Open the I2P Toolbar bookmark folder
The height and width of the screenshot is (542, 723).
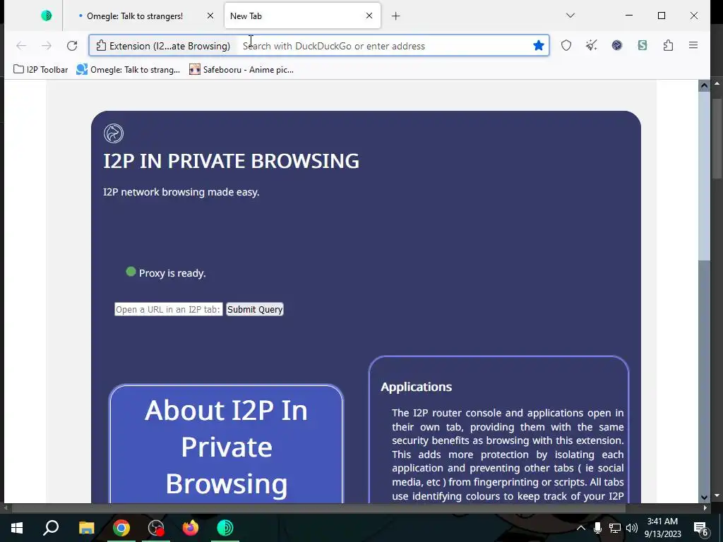coord(40,70)
